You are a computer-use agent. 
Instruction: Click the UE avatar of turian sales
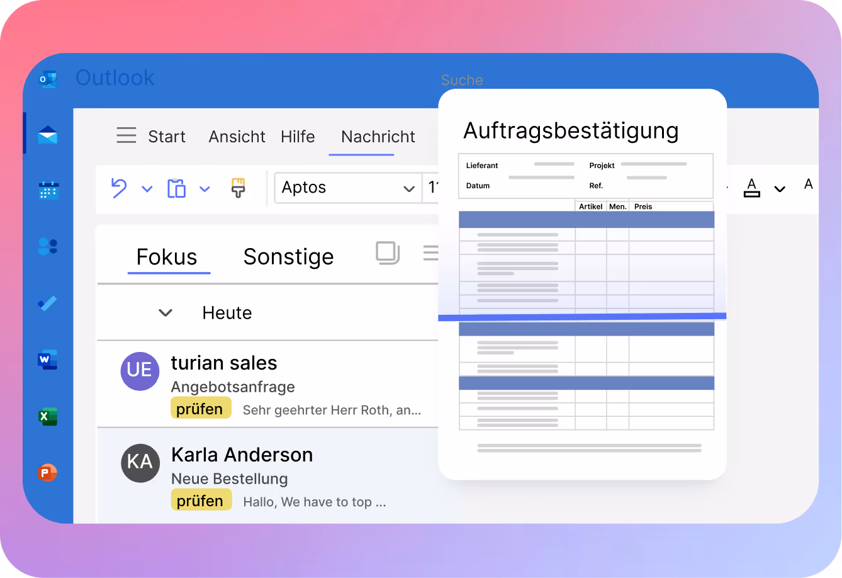pyautogui.click(x=140, y=371)
